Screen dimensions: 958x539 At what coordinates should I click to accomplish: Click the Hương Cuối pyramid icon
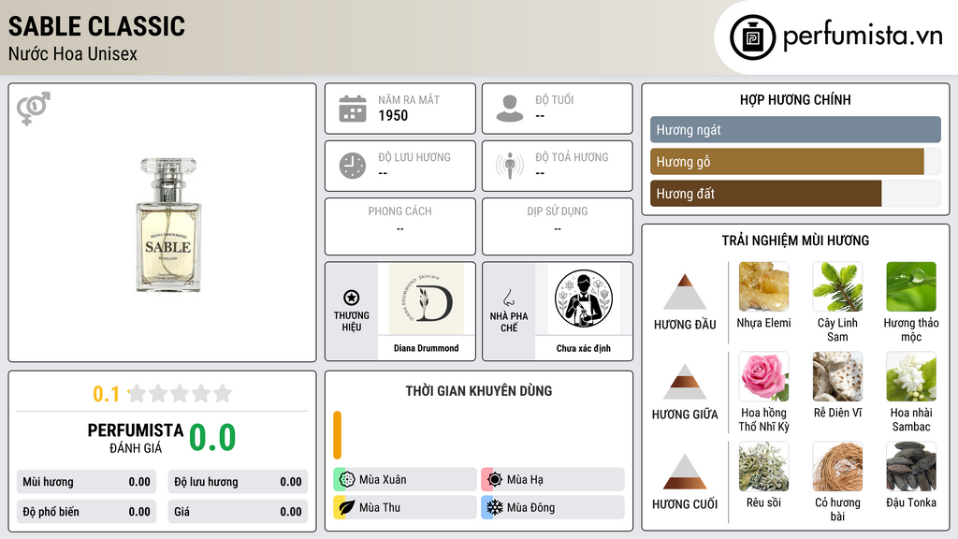685,472
